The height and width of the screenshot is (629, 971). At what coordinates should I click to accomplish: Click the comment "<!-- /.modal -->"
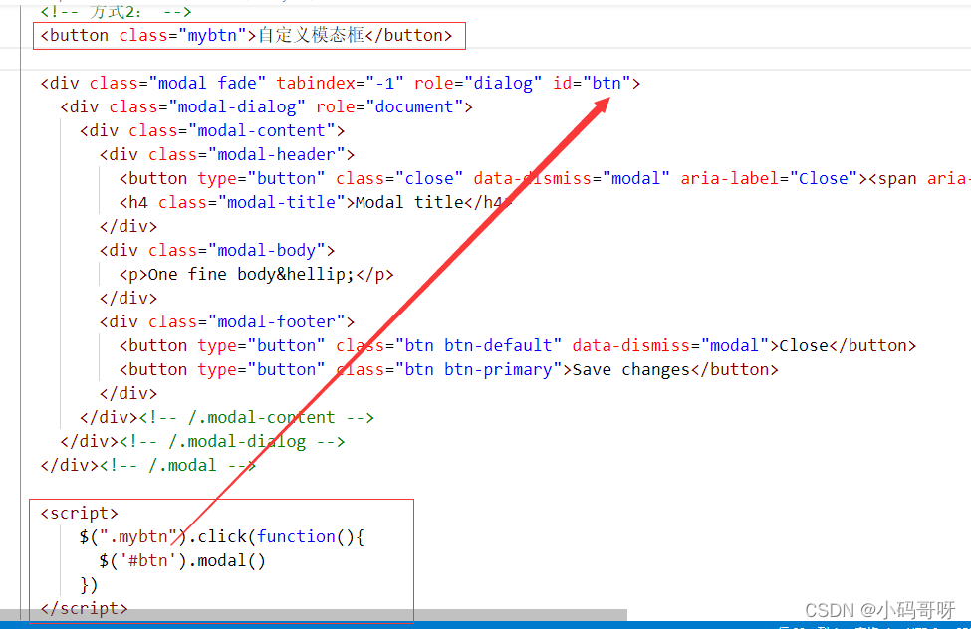(x=177, y=466)
